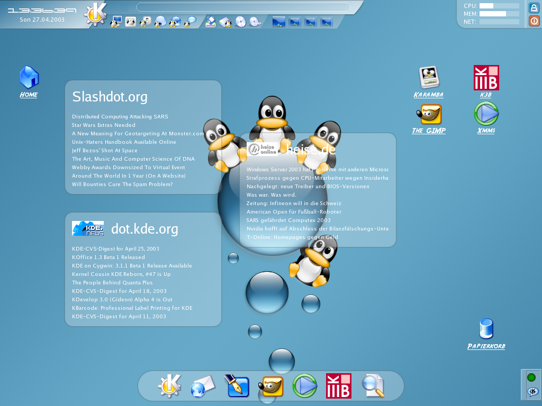Click the date 'Son 27.04.2003'
This screenshot has width=542, height=406.
(42, 20)
